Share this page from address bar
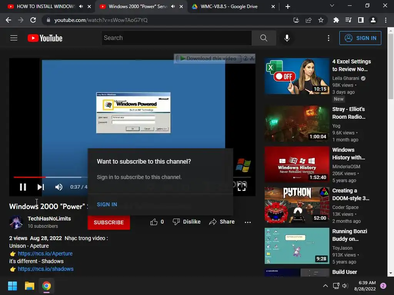This screenshot has width=394, height=295. 309,20
